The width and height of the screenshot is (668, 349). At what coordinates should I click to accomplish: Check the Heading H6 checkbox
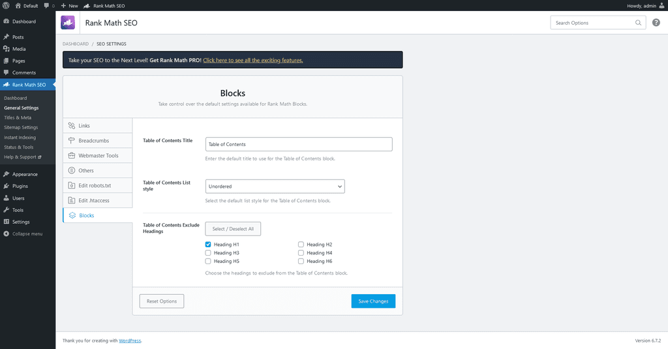pyautogui.click(x=301, y=261)
